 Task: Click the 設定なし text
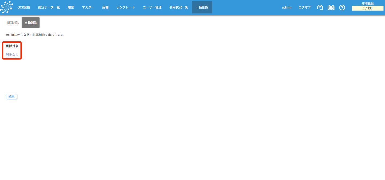click(x=12, y=55)
